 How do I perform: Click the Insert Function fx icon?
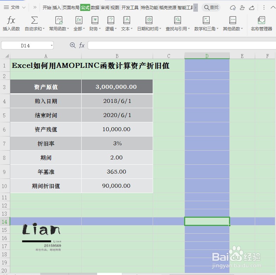point(11,20)
